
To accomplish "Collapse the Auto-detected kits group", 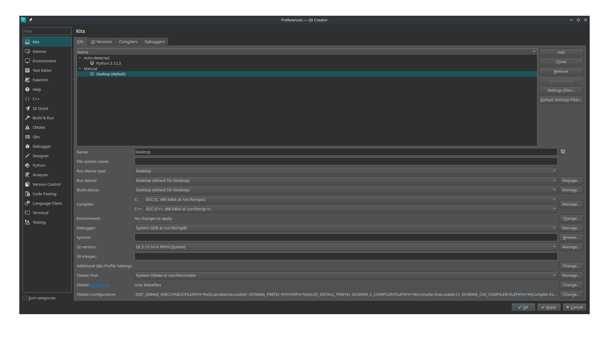I will pyautogui.click(x=80, y=58).
